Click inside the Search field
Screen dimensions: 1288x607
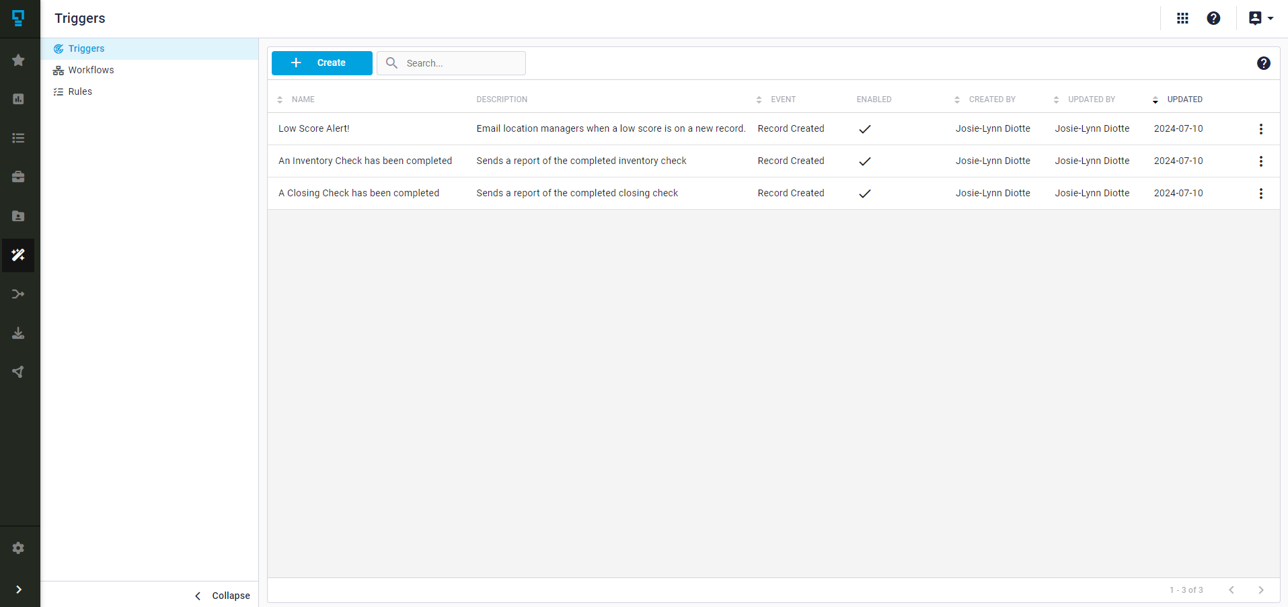[x=457, y=63]
